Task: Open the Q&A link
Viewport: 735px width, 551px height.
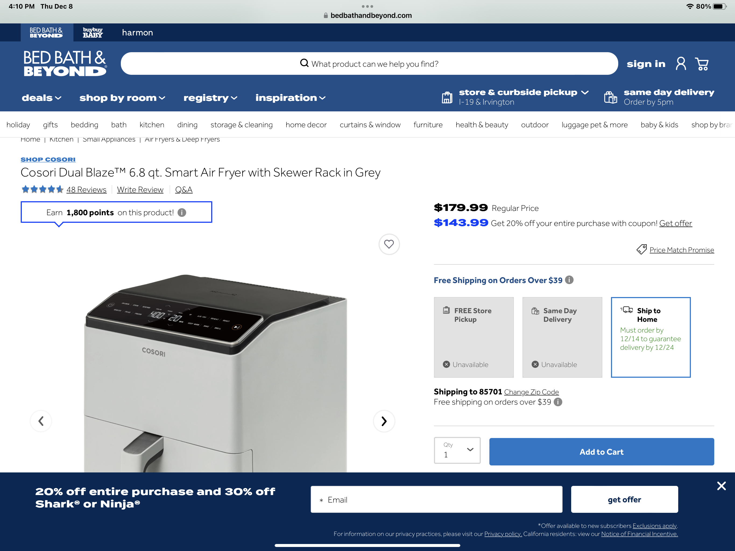Action: [184, 190]
